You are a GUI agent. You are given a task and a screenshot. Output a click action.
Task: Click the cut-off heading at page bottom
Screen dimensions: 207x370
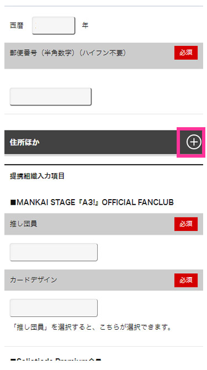tap(56, 359)
